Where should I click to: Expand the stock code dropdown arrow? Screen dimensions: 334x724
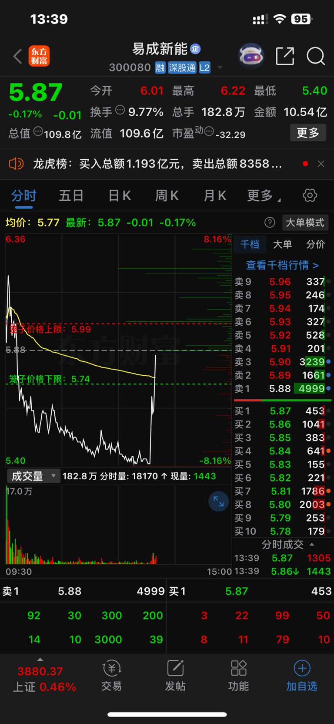point(220,67)
